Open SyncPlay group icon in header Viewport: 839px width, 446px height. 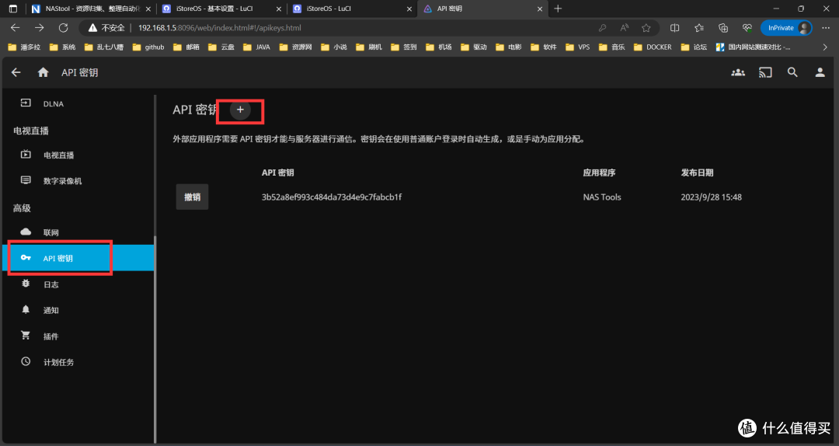click(x=738, y=72)
